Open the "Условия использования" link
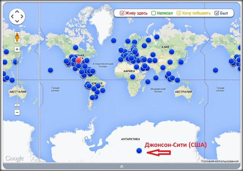 (x=219, y=161)
